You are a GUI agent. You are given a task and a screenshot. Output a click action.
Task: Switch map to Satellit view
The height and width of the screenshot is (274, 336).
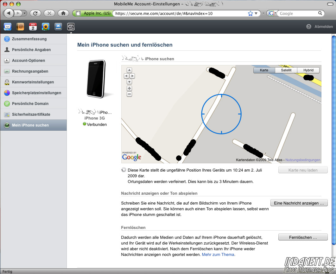286,70
